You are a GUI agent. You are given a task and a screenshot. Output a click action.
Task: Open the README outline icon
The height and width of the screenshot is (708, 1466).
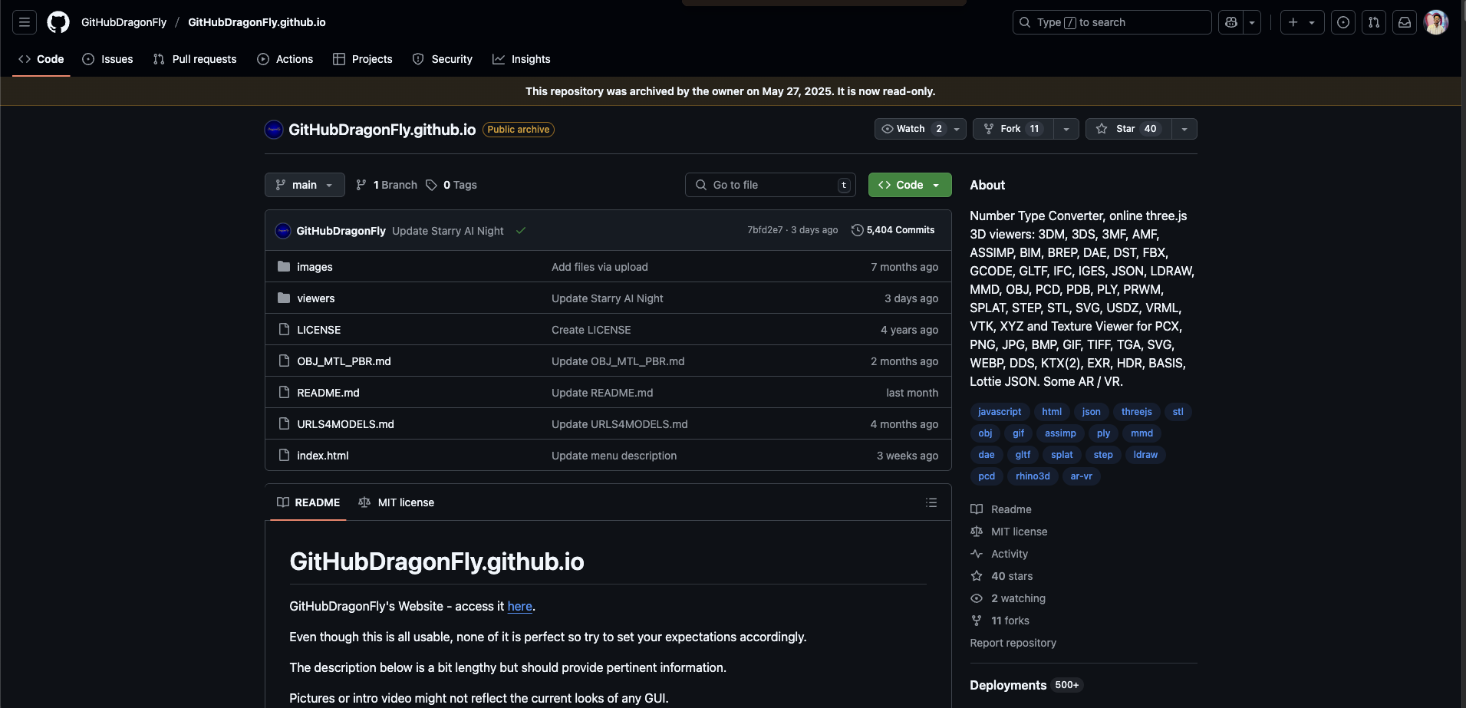(x=931, y=502)
